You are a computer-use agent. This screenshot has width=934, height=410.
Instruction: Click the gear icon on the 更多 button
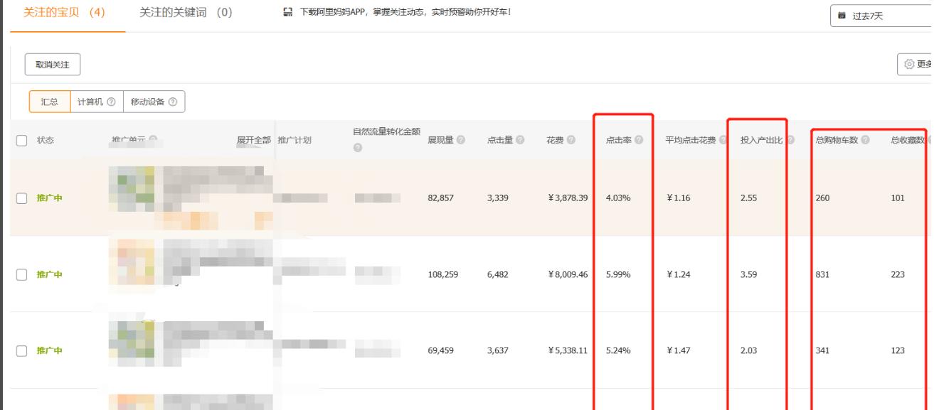click(x=908, y=64)
